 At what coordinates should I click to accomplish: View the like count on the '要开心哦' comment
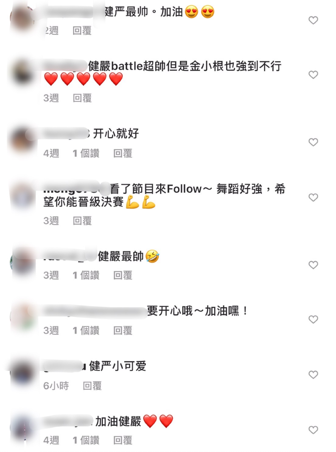[x=86, y=330]
